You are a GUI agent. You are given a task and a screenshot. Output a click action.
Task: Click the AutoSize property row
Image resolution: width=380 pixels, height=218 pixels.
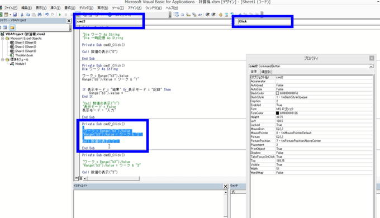[311, 89]
